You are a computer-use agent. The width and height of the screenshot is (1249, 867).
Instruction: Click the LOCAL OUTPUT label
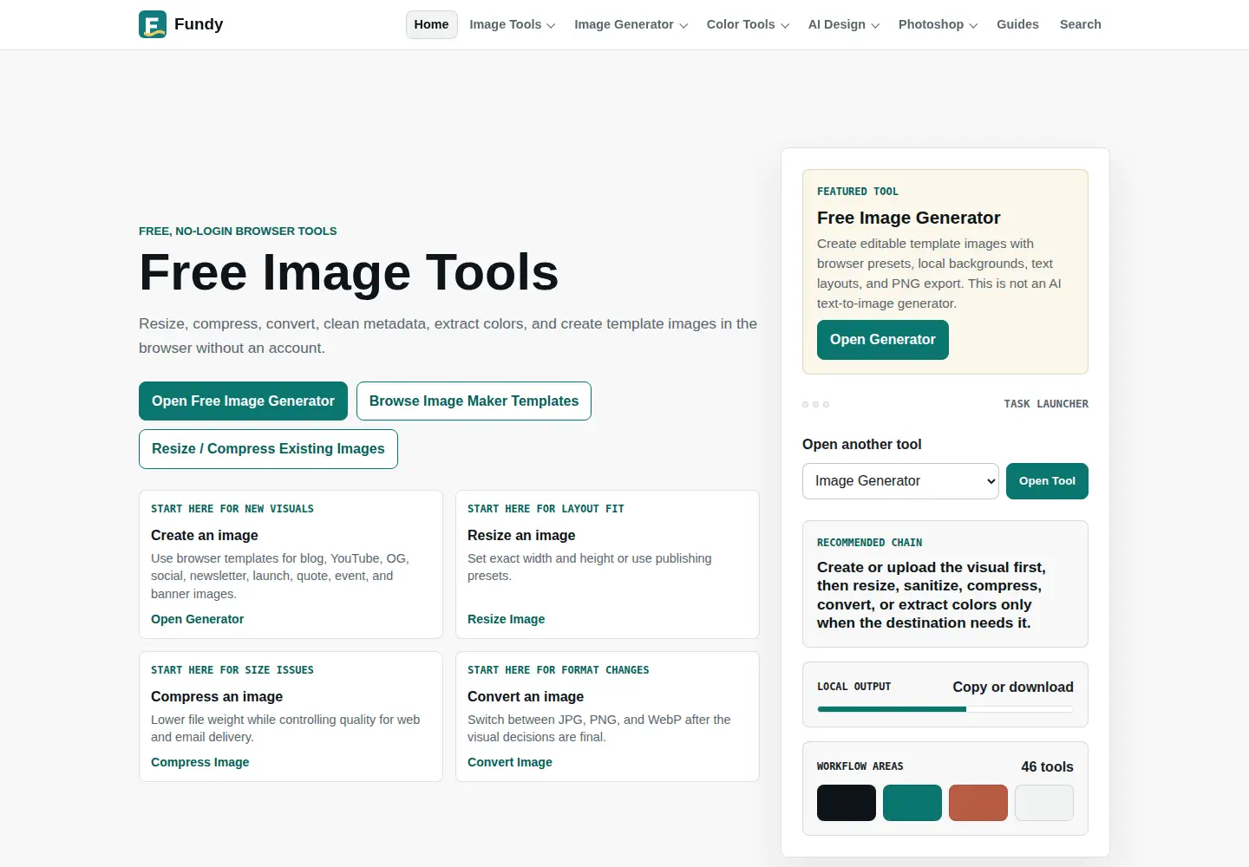(853, 687)
